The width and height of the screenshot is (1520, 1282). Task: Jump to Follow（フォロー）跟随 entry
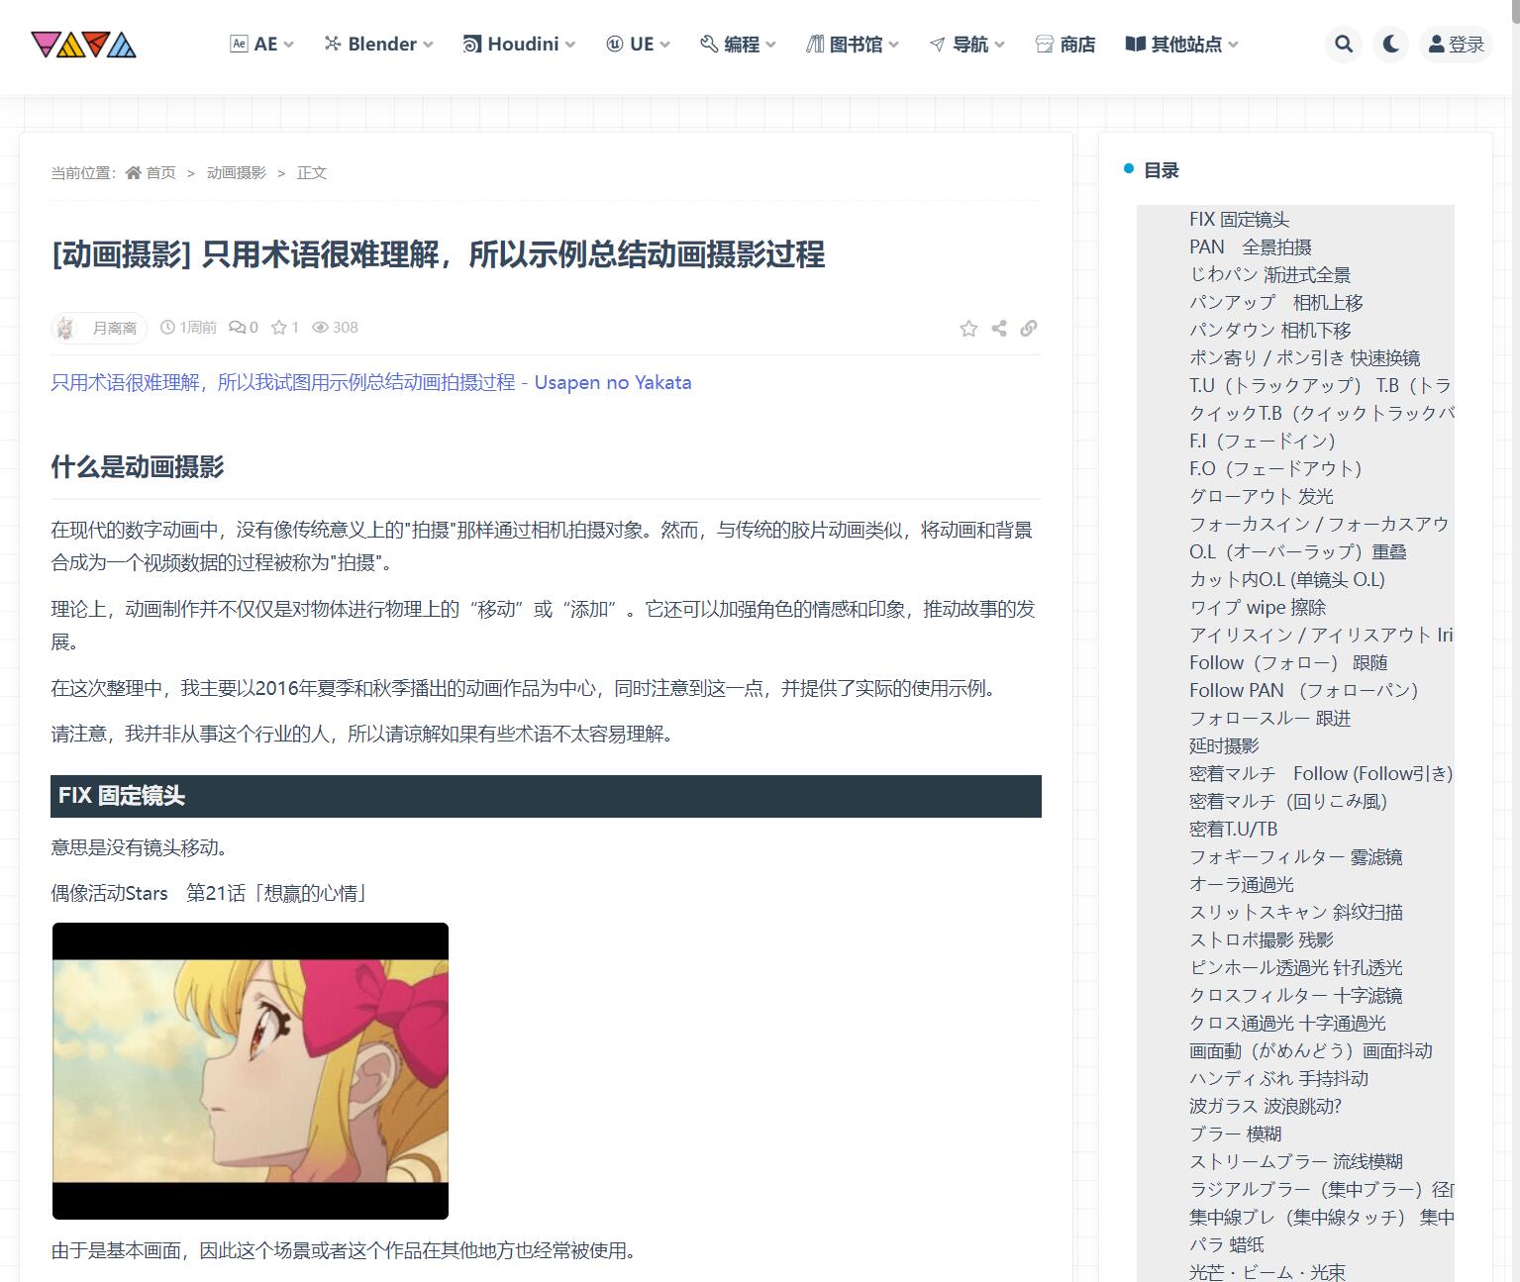(x=1288, y=663)
